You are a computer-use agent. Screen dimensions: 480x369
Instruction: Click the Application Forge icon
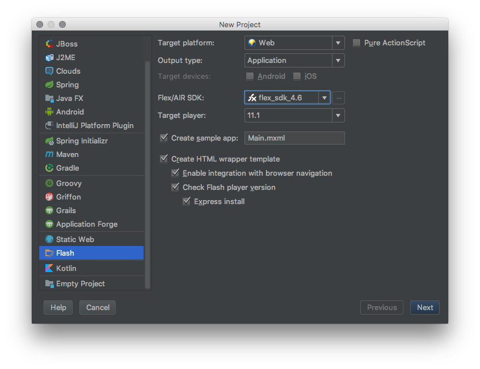49,224
